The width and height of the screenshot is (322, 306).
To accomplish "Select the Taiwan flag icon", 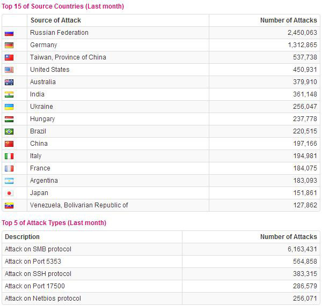I will 9,58.
